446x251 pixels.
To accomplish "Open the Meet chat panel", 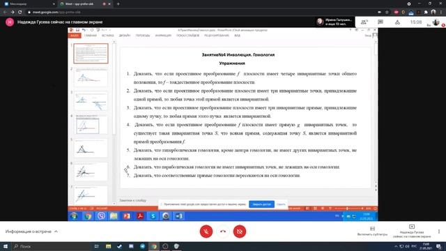I will pos(380,22).
